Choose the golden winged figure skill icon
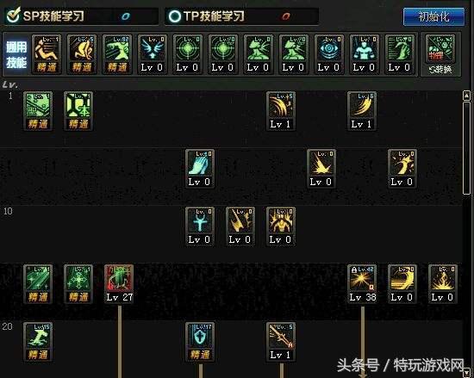This screenshot has height=378, width=474. 281,226
